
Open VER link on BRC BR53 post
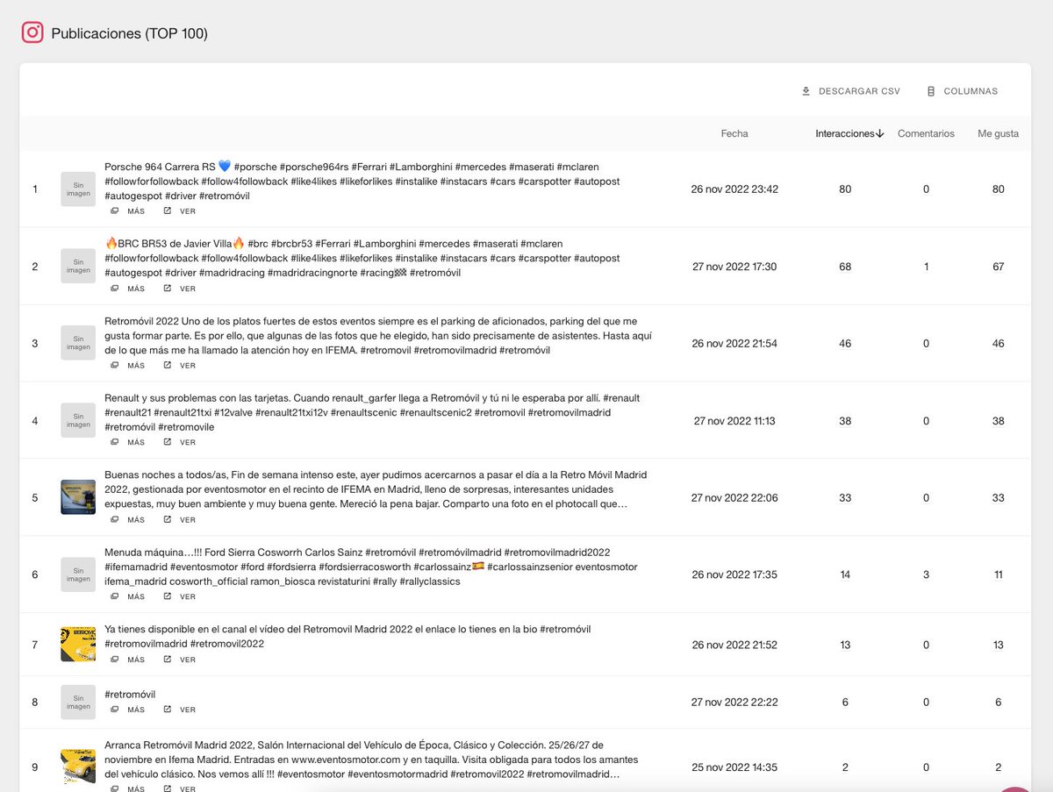179,289
